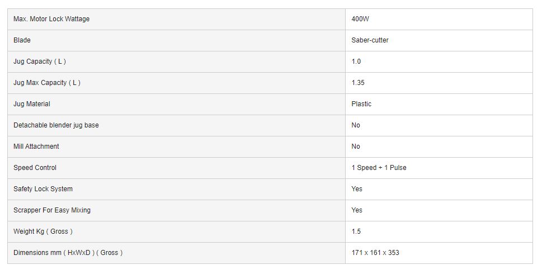The image size is (542, 274).
Task: Select the Plastic material value
Action: coord(361,104)
